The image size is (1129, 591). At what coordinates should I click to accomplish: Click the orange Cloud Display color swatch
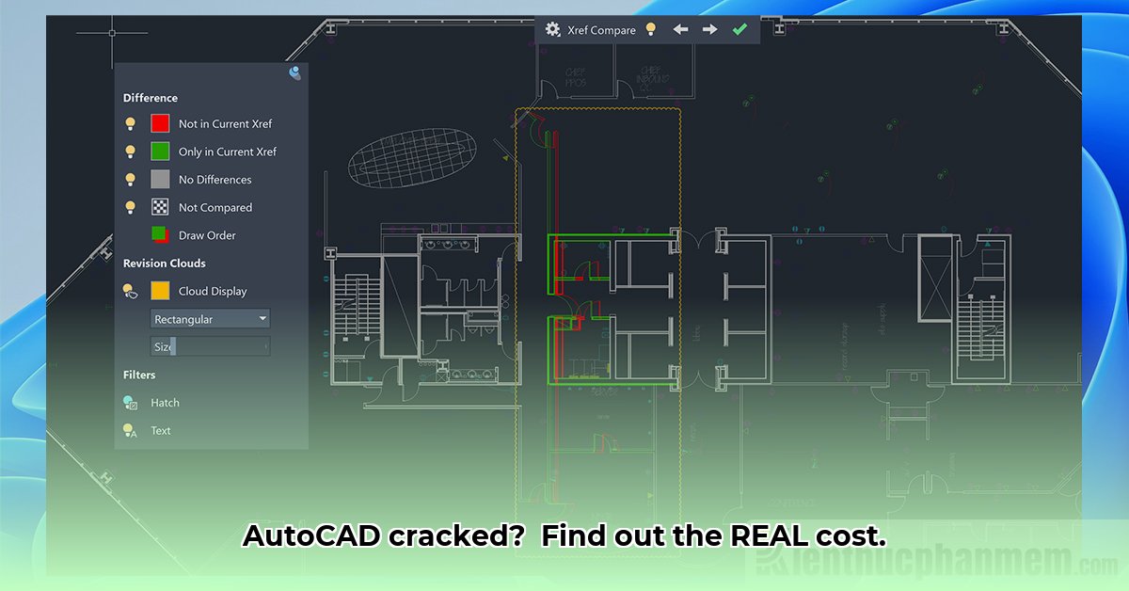pos(160,291)
